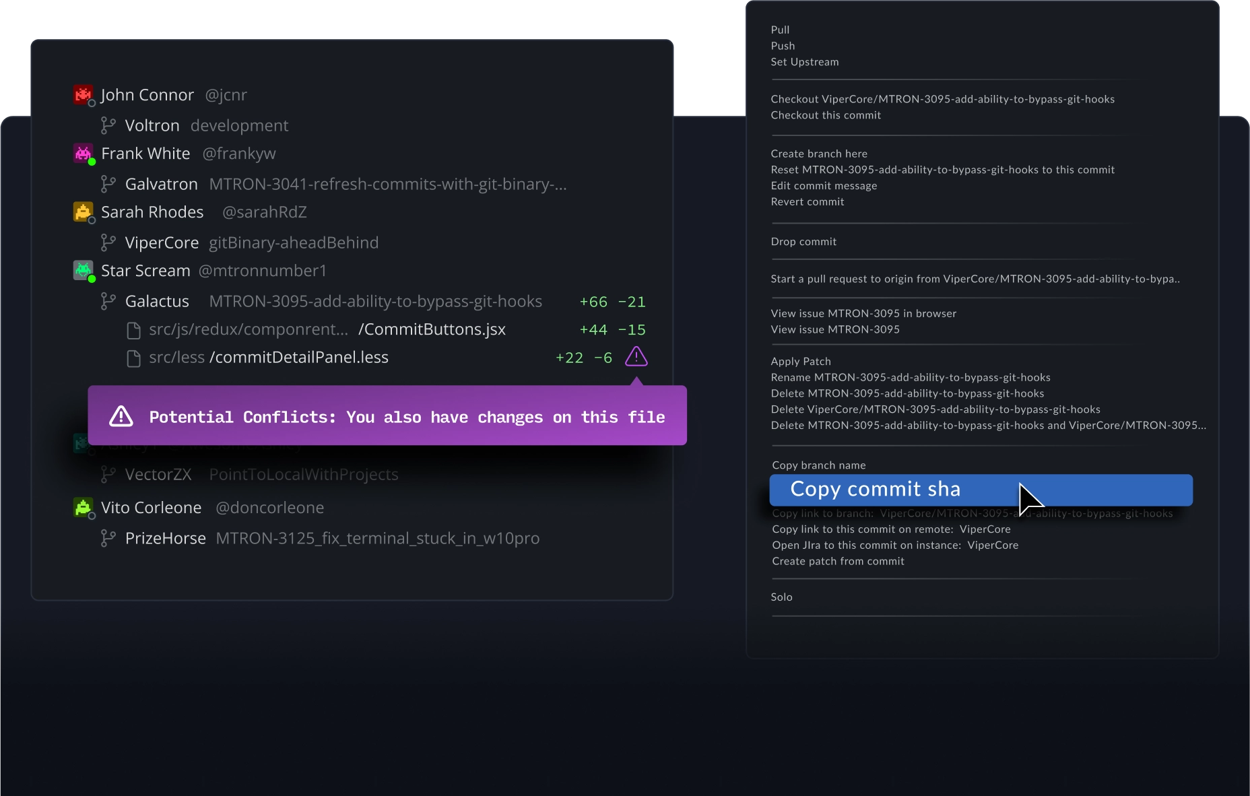Select Drop commit menu option
This screenshot has height=796, width=1250.
click(x=803, y=242)
